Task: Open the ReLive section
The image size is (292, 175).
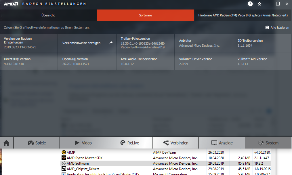Action: (129, 143)
